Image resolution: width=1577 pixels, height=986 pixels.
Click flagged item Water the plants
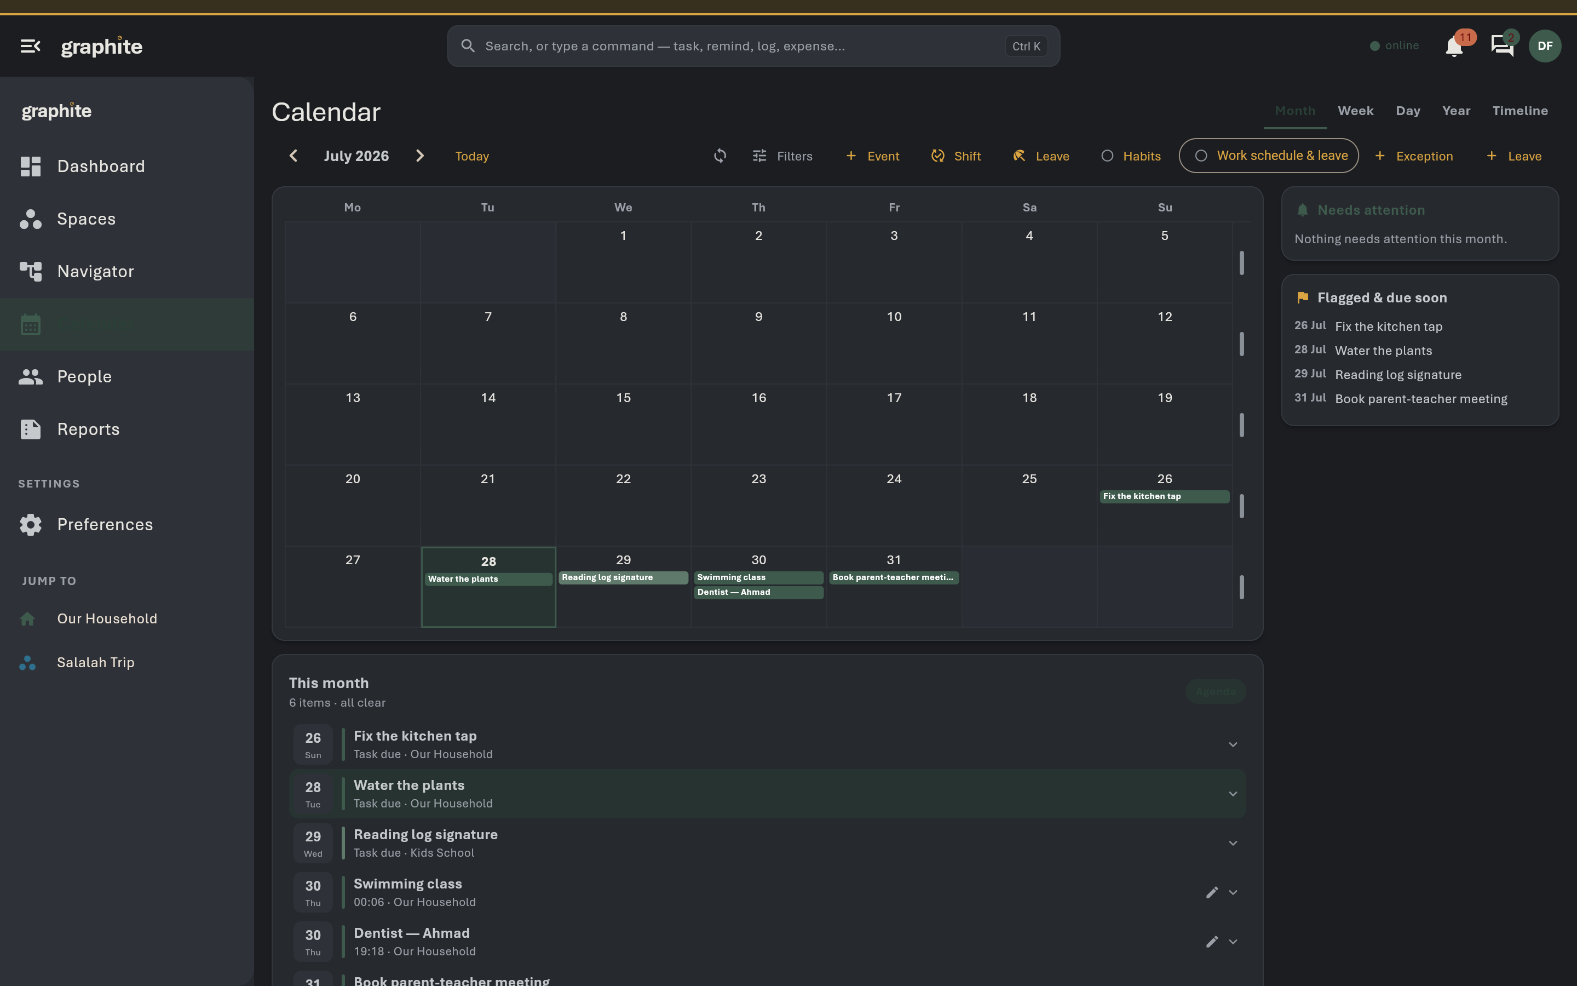click(x=1383, y=351)
